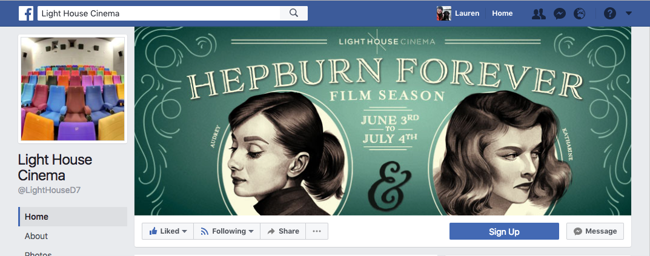Image resolution: width=650 pixels, height=256 pixels.
Task: Expand the account menu dropdown arrow
Action: [628, 13]
